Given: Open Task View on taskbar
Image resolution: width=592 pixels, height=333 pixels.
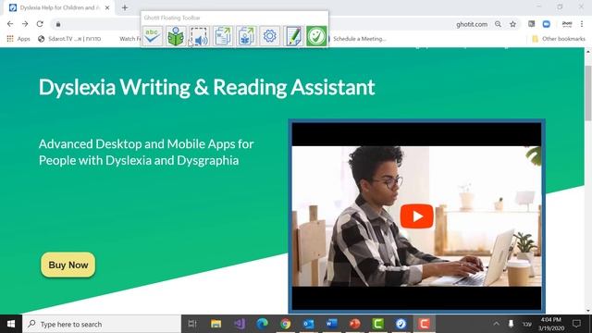Looking at the screenshot, I should (x=192, y=324).
